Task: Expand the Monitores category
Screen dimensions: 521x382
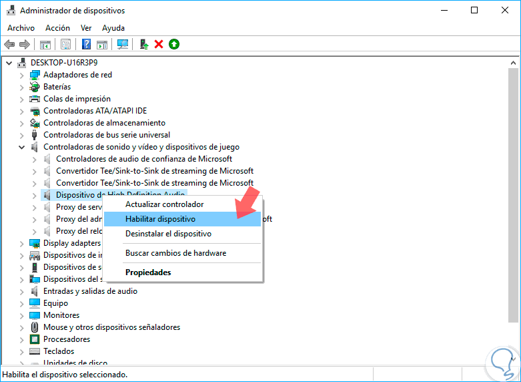Action: click(x=21, y=315)
